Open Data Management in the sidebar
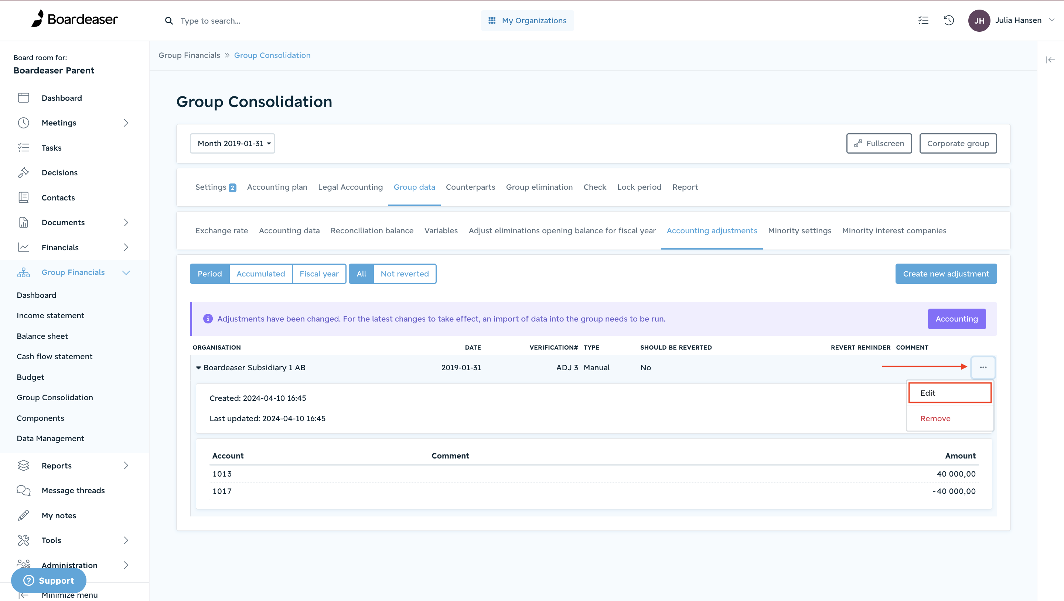 pos(50,439)
